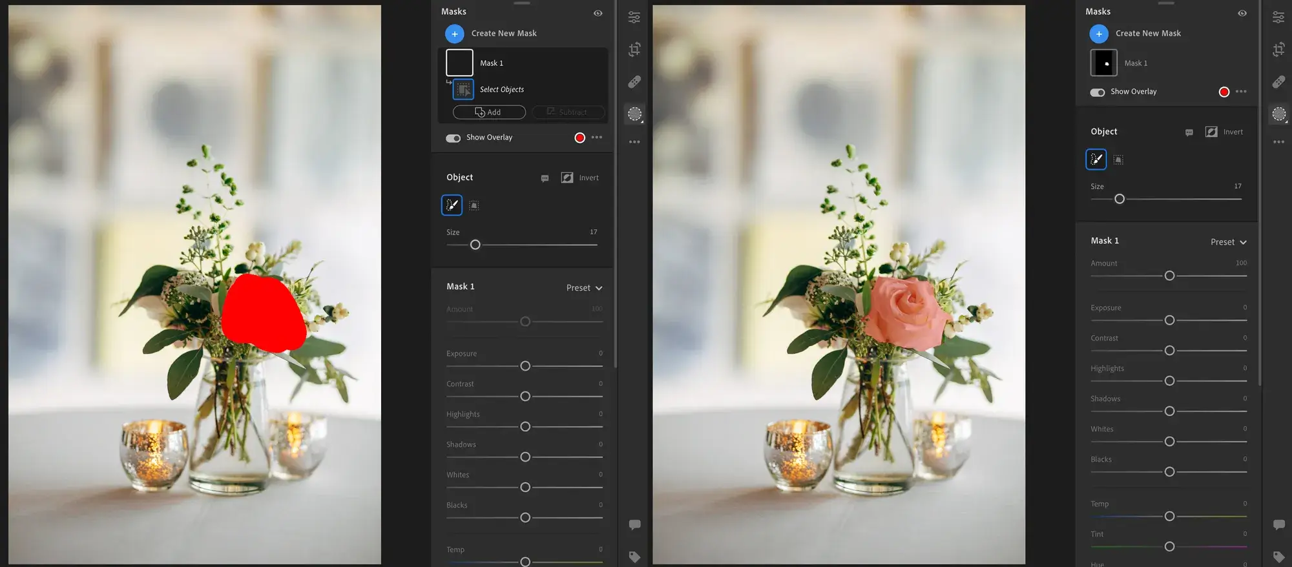Expand the Preset dropdown in left Mask 1 section
Screen dimensions: 1292x567
click(584, 288)
